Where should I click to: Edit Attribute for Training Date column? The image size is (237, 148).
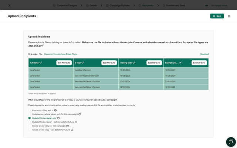(x=154, y=63)
